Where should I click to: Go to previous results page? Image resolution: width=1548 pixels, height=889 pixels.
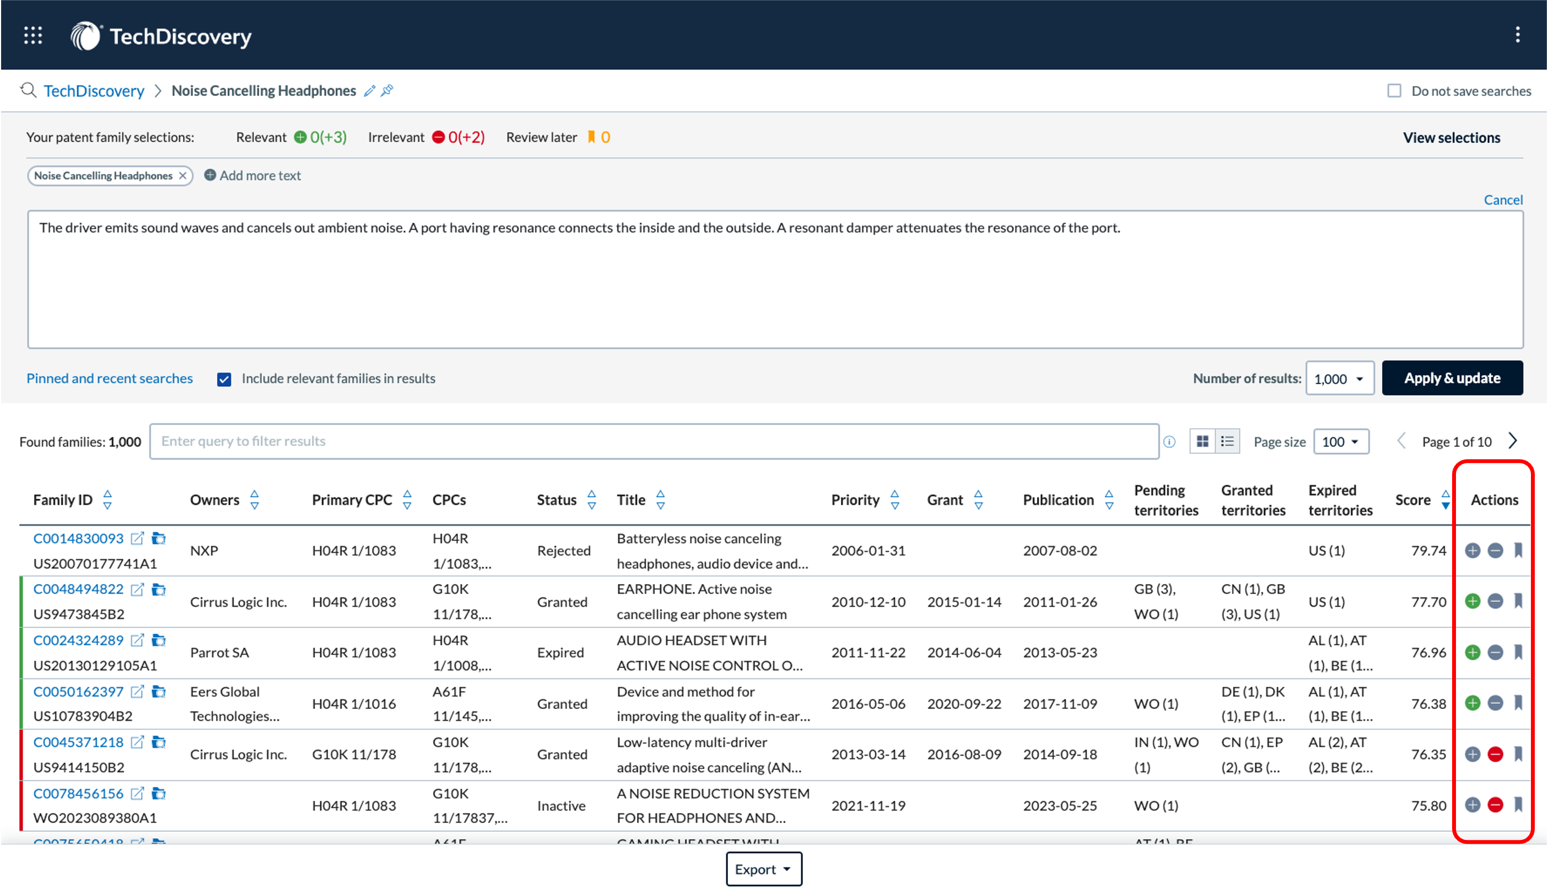[x=1401, y=441]
